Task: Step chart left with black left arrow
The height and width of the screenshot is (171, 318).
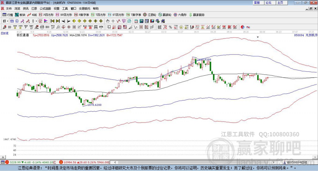Action: click(63, 21)
